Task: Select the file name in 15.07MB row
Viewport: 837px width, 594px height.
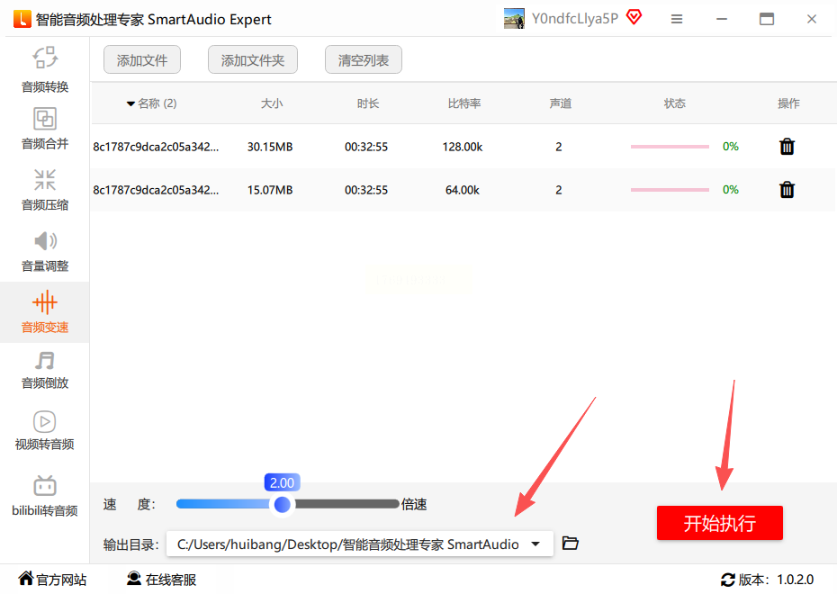Action: pos(156,190)
